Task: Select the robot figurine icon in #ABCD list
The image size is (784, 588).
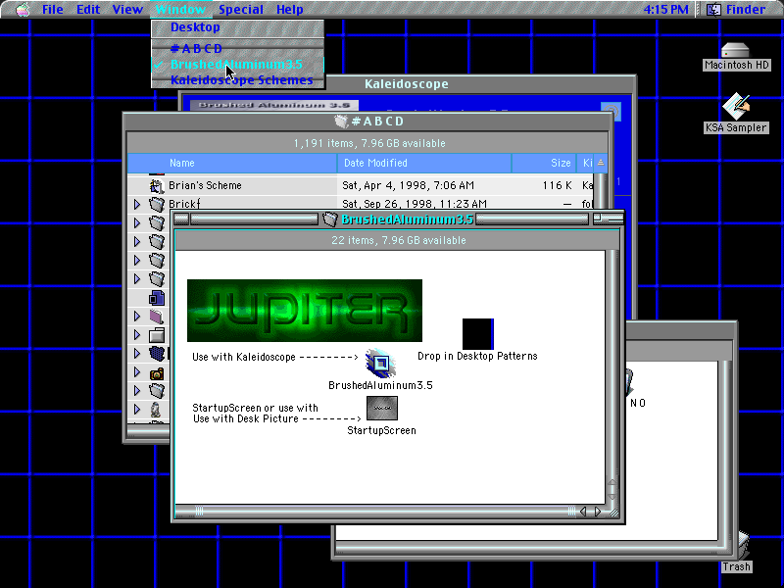Action: tap(156, 410)
